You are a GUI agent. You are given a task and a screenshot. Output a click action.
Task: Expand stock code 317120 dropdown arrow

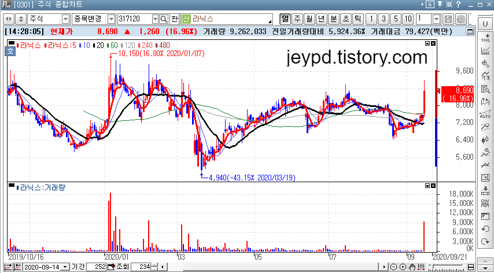click(155, 19)
